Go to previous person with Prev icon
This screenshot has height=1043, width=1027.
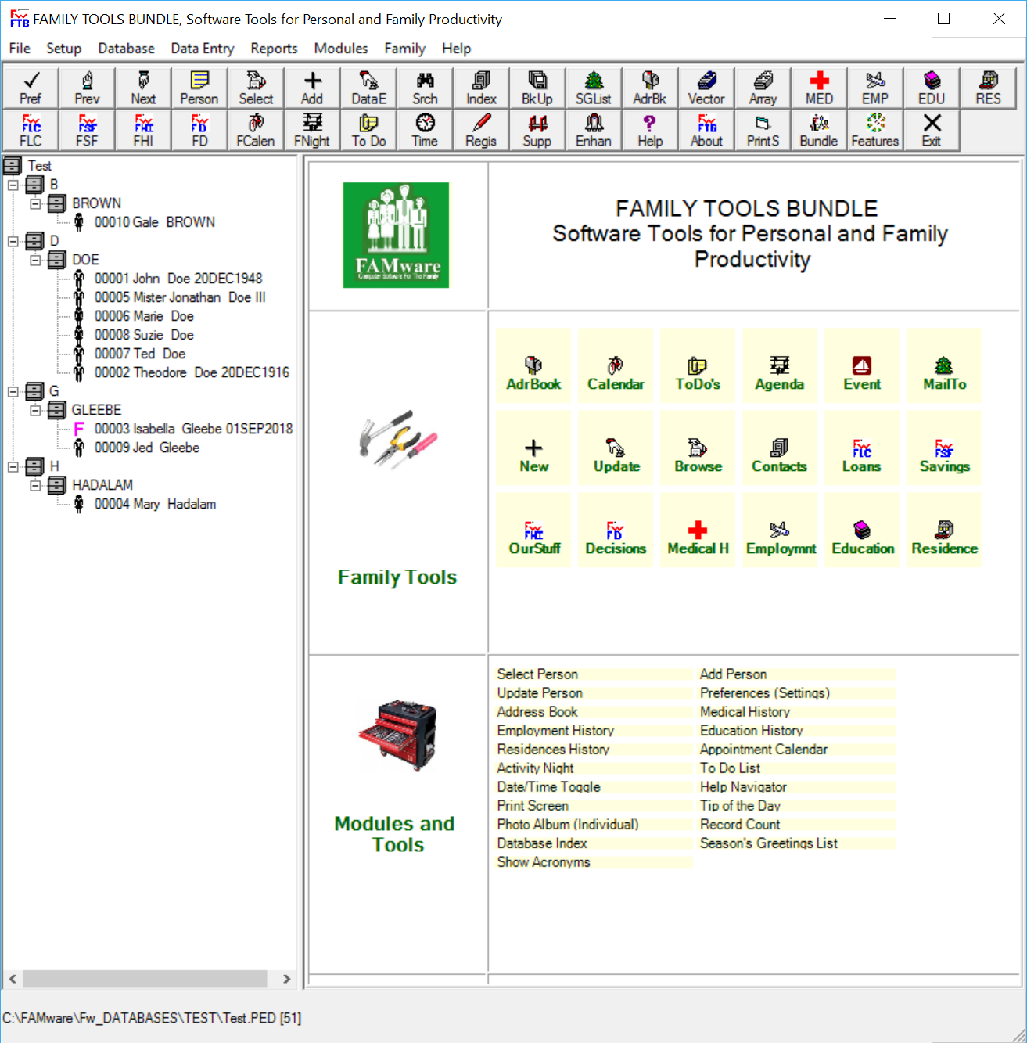[87, 88]
